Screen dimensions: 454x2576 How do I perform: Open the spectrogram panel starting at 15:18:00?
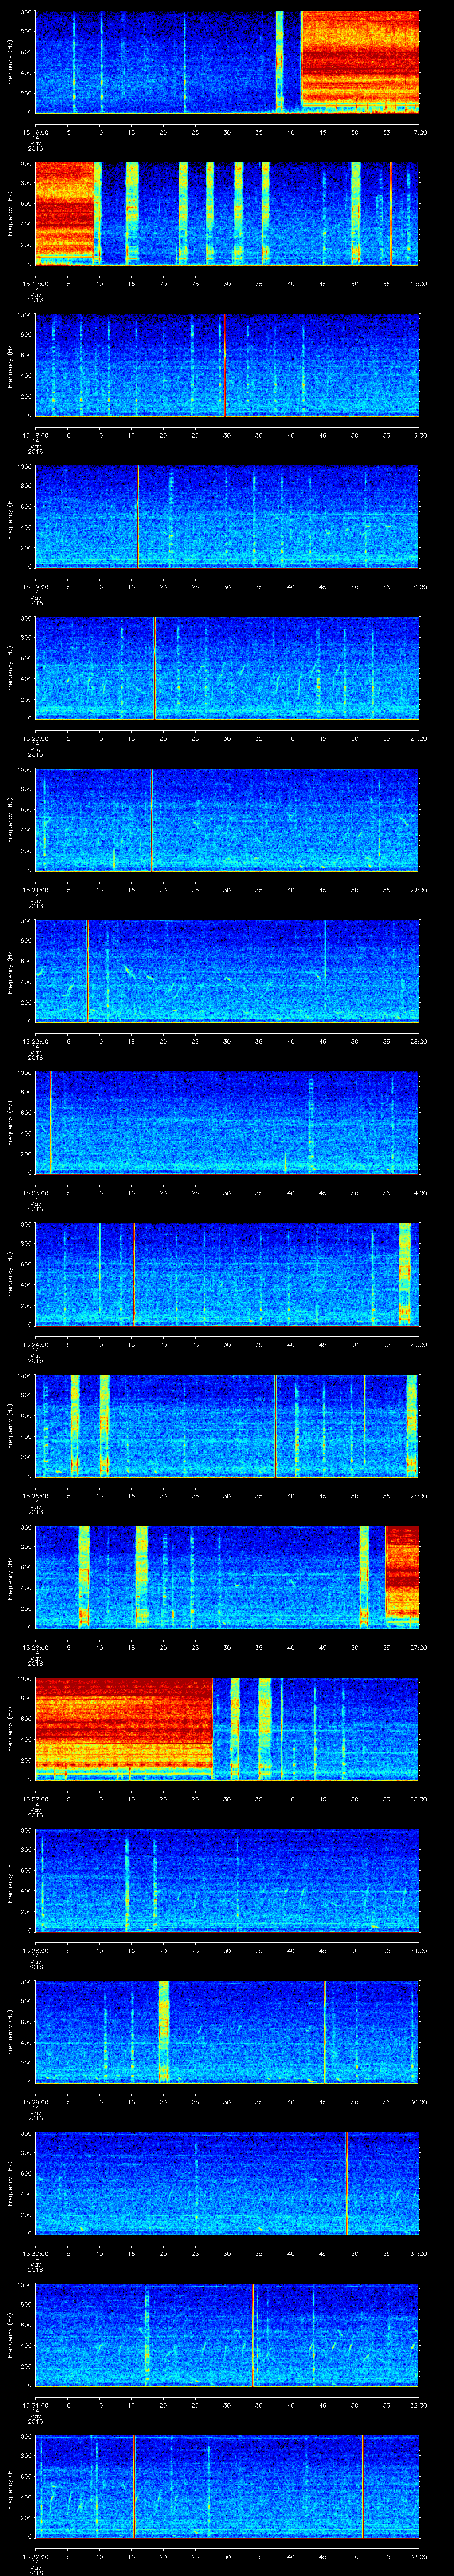227,365
